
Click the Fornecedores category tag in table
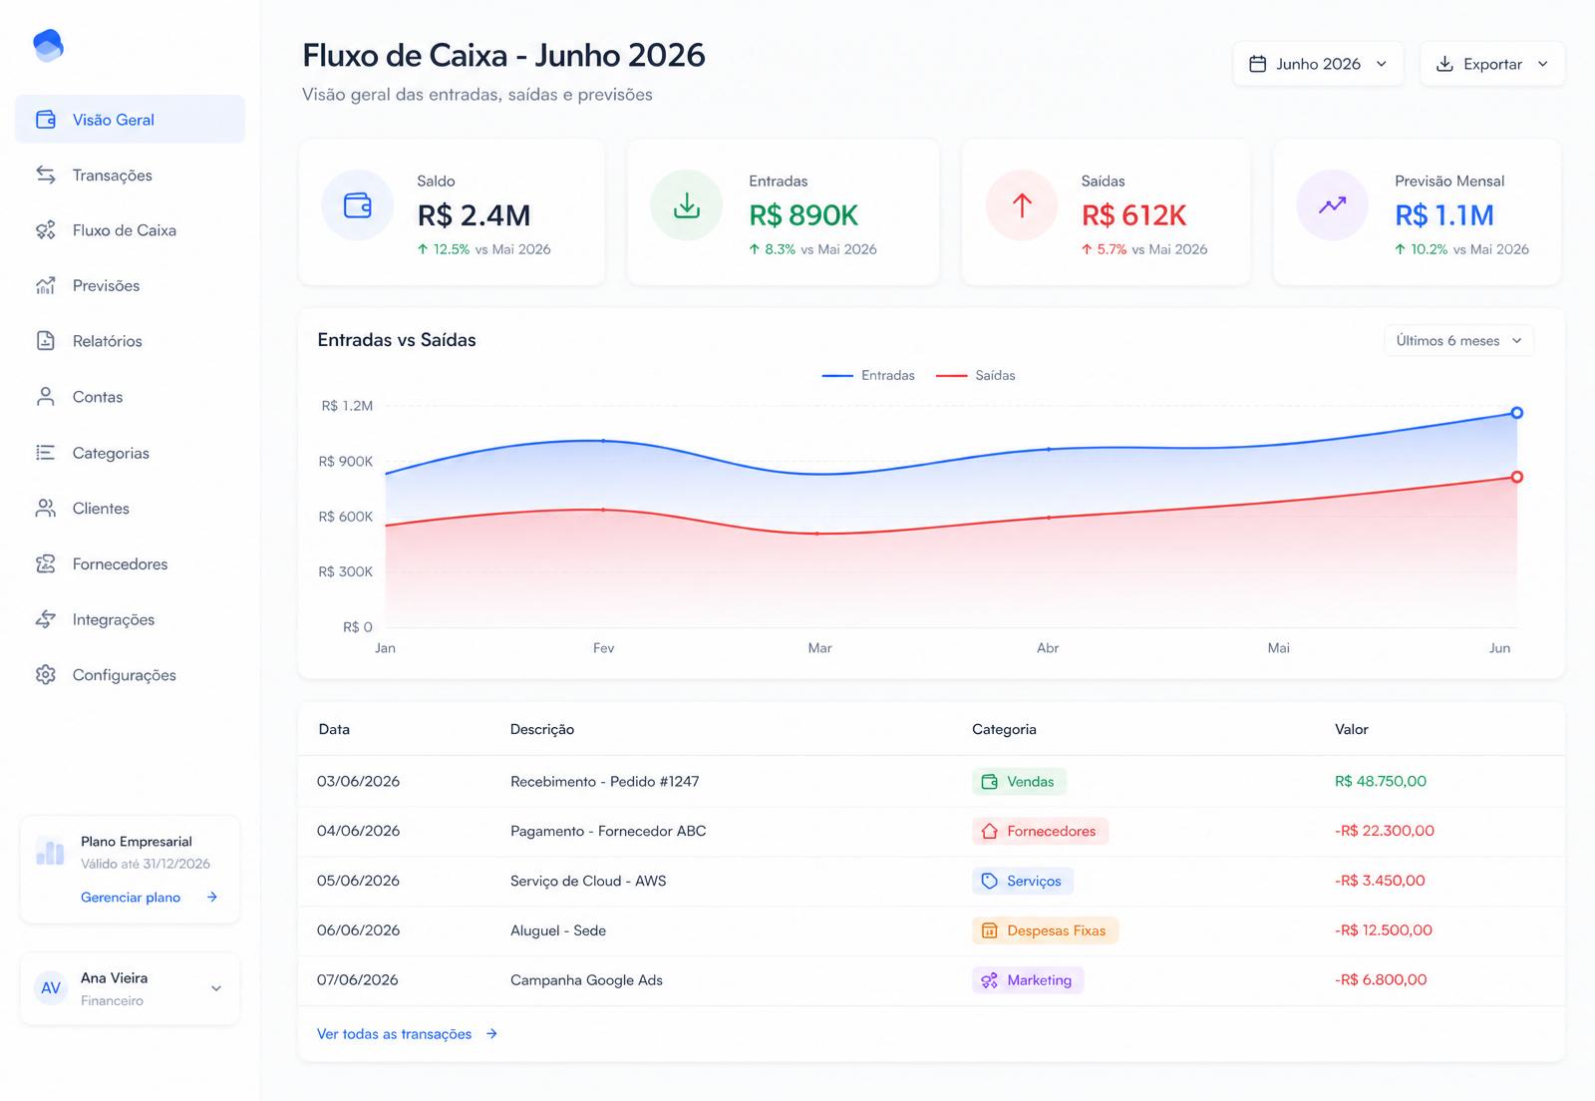1040,831
